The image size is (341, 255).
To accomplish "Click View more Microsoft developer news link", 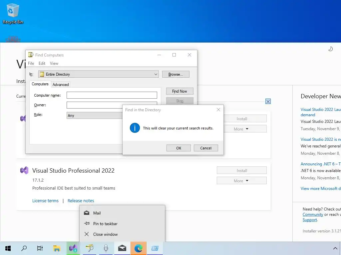I will [321, 189].
